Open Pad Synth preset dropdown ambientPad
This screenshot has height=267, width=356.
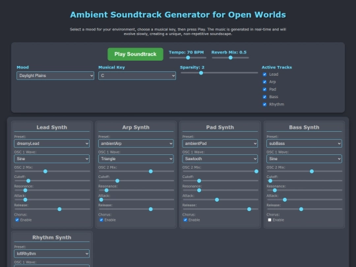click(x=220, y=144)
